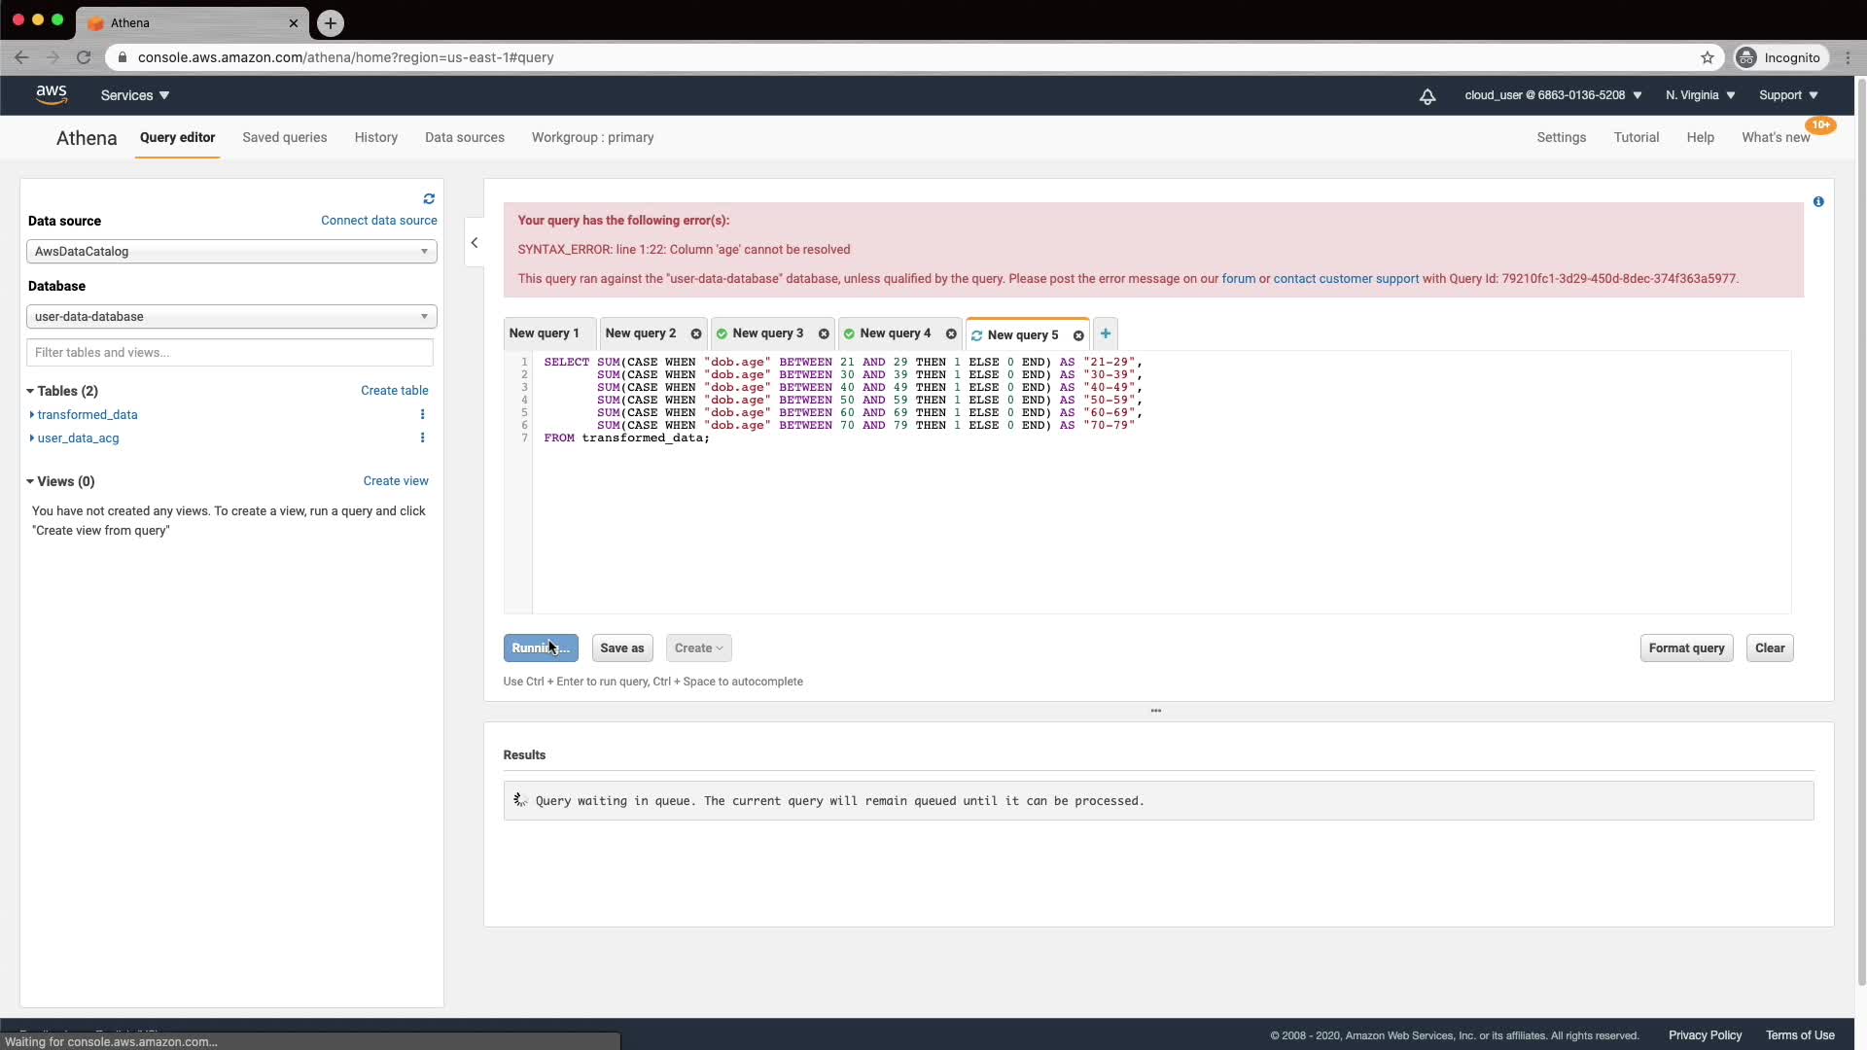Open the Create dropdown button
Viewport: 1867px width, 1050px height.
tap(698, 648)
